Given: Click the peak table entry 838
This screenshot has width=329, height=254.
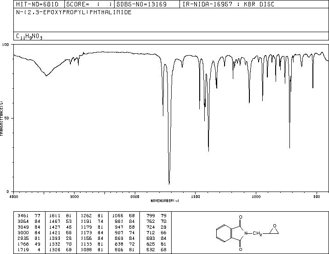Looking at the screenshot, I should [x=119, y=244].
